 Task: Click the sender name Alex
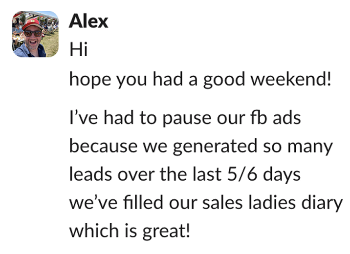(88, 21)
